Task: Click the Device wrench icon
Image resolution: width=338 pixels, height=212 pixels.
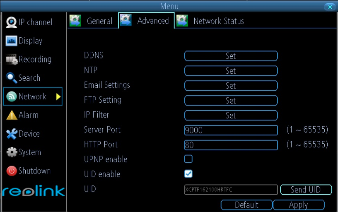Action: click(x=12, y=134)
